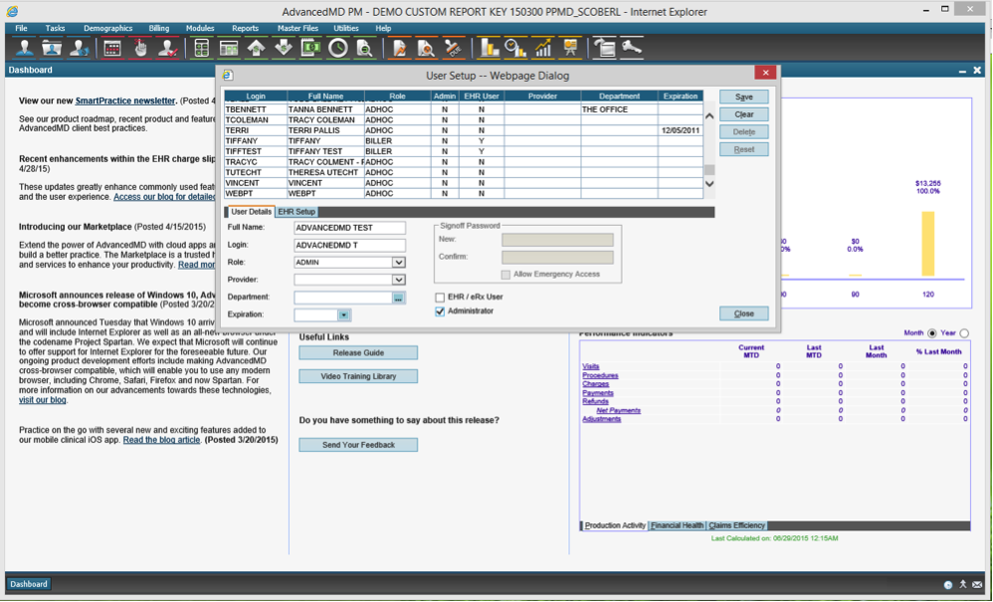Open the File menu
This screenshot has height=602, width=993.
tap(22, 29)
